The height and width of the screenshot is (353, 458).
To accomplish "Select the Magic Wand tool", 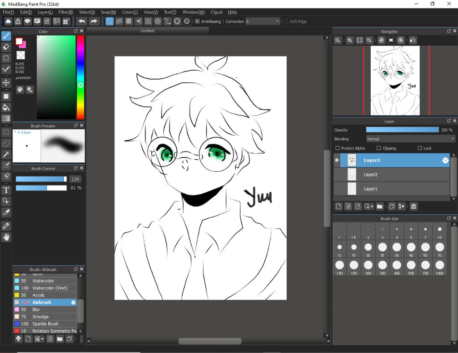I will 6,154.
